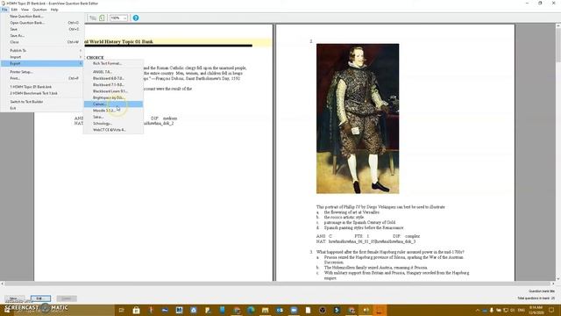
Task: Open the Edit menu
Action: click(x=14, y=10)
